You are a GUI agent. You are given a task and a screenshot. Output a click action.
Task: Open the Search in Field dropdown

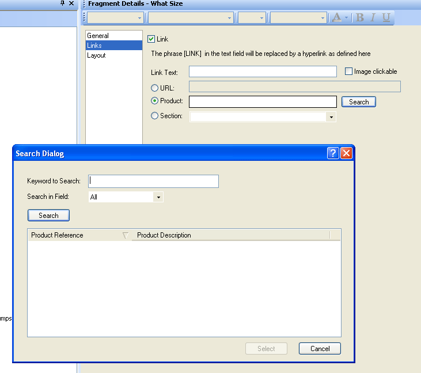tap(158, 197)
